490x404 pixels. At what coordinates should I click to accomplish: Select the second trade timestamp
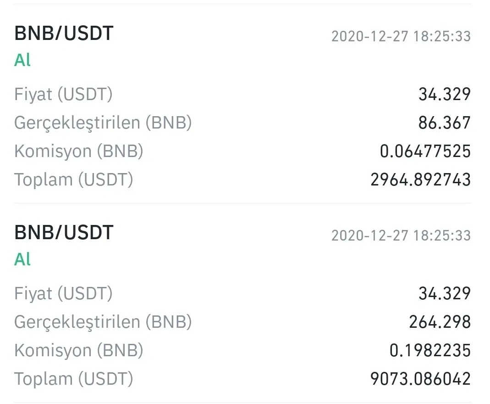click(x=401, y=236)
